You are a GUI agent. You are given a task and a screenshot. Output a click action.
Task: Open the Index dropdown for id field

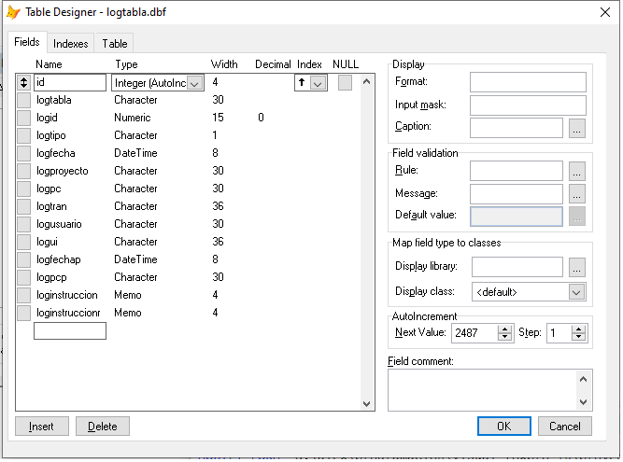318,83
